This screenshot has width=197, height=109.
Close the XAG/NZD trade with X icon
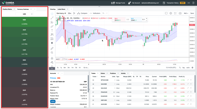[x=191, y=84]
